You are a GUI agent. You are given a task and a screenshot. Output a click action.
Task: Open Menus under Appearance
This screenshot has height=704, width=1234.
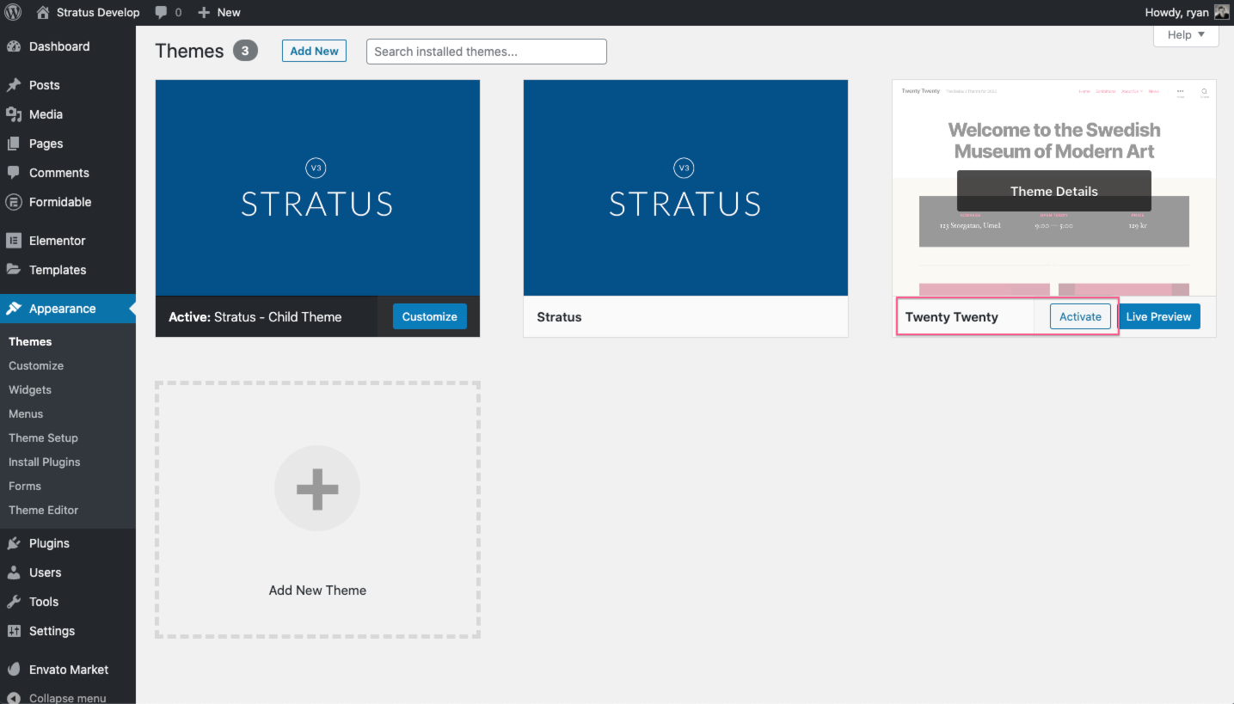coord(26,413)
